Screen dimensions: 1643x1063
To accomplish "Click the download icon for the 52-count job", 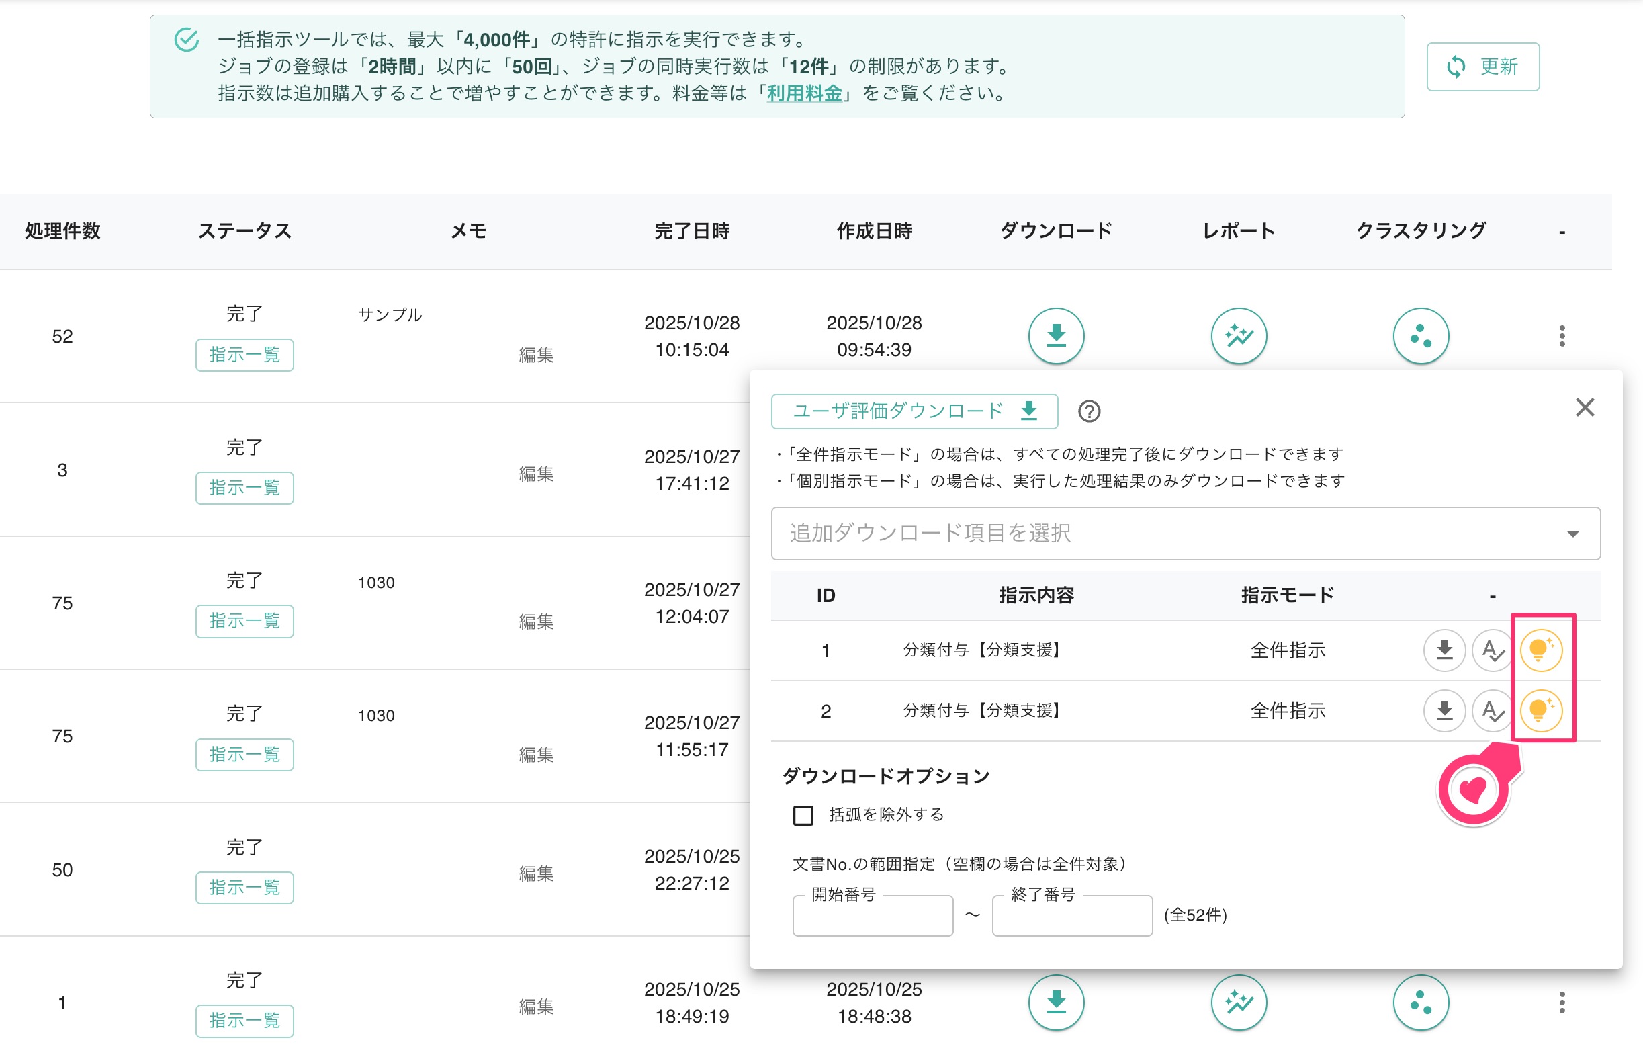I will click(1056, 335).
